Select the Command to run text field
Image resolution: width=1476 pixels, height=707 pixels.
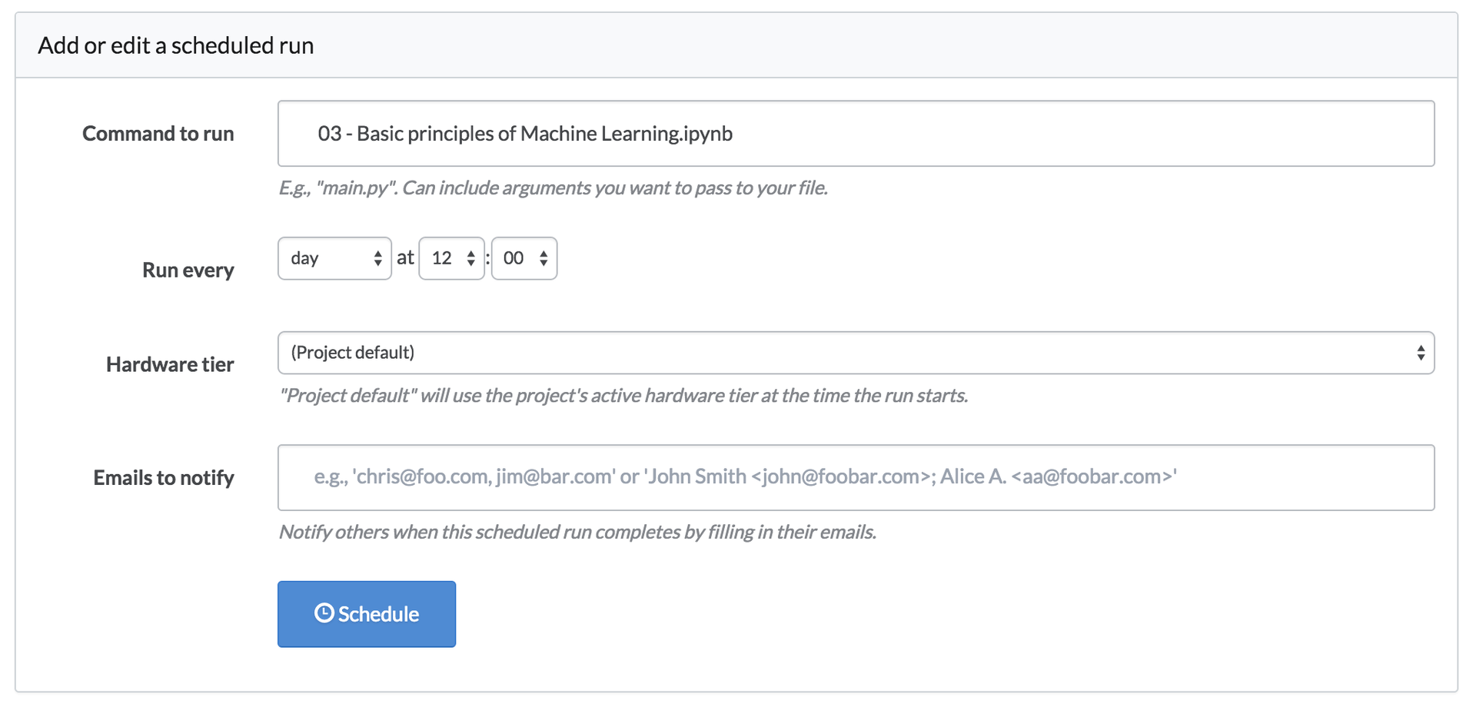846,133
